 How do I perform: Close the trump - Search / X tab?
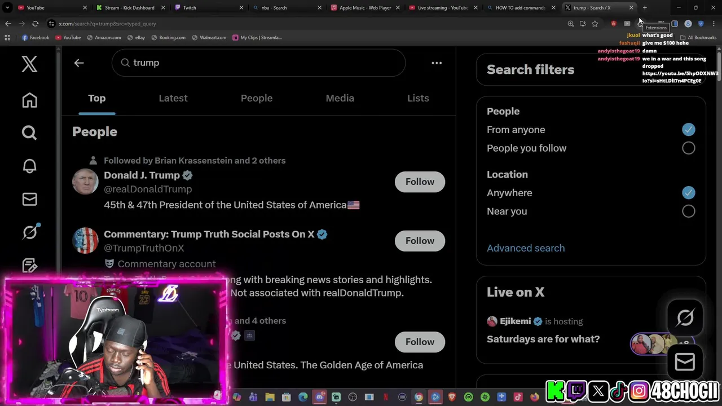click(631, 7)
